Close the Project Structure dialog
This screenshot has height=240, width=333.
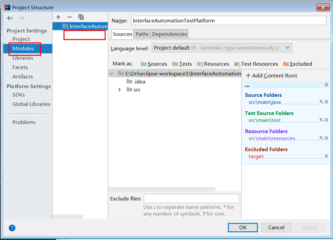pos(323,7)
